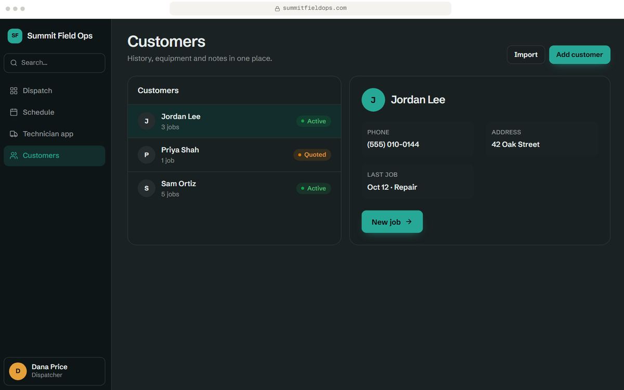The height and width of the screenshot is (390, 624).
Task: Click the lock icon in address bar
Action: (x=277, y=8)
